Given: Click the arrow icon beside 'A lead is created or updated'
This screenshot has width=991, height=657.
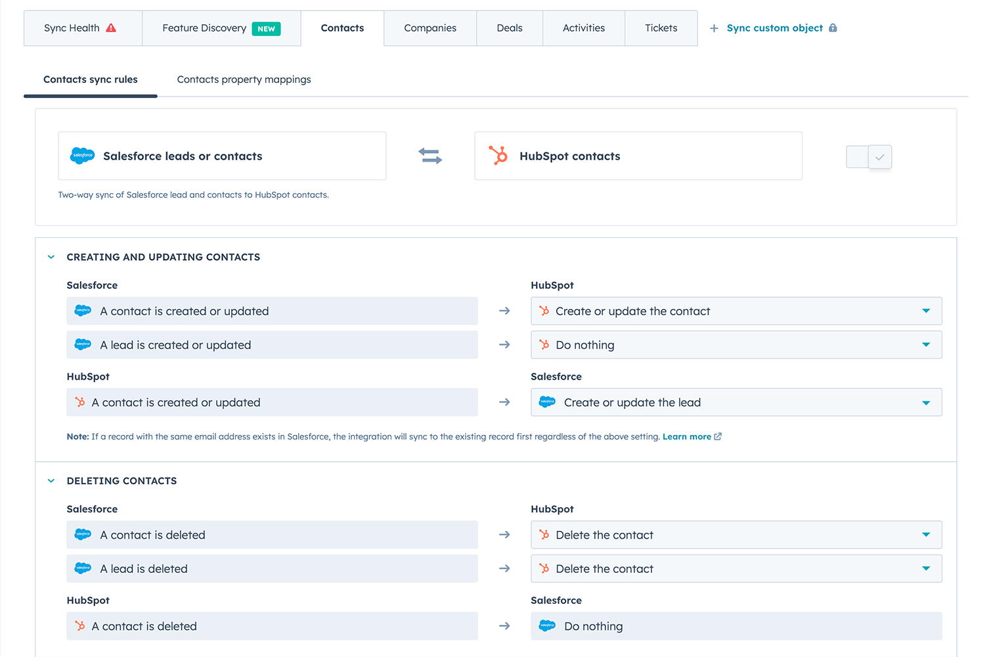Looking at the screenshot, I should tap(504, 344).
